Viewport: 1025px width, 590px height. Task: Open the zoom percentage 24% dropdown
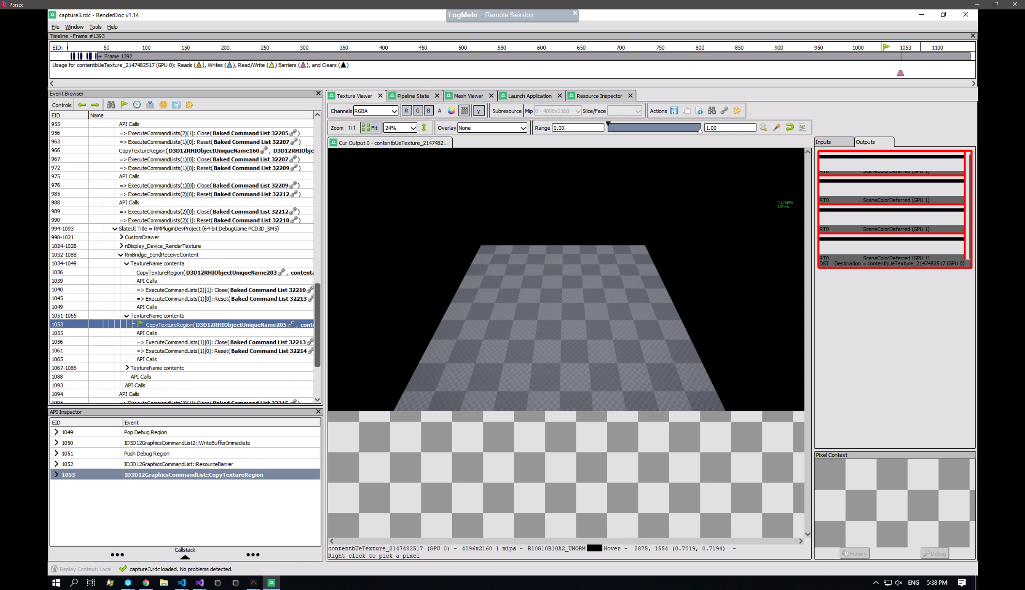coord(400,127)
